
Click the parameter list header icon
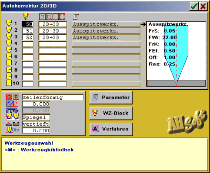76,17
